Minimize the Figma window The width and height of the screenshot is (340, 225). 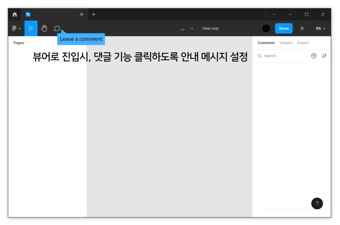290,15
